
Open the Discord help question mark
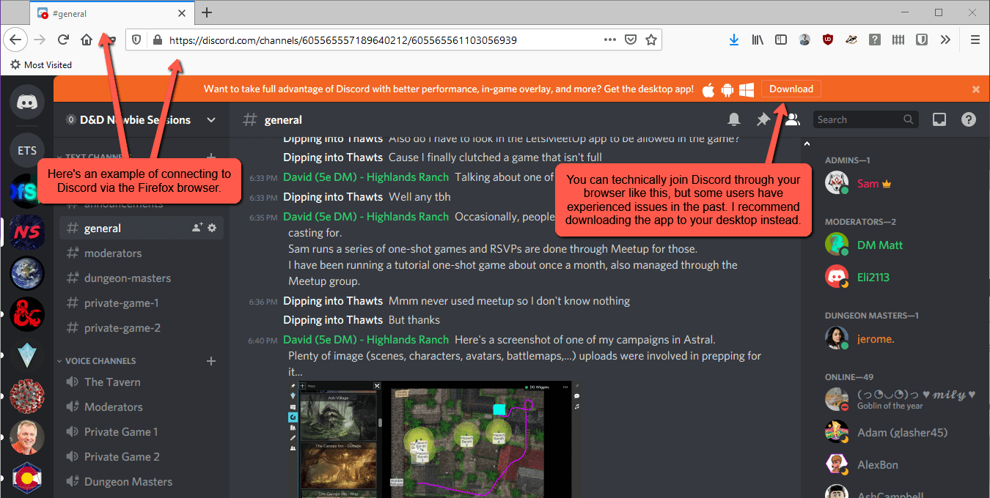969,119
